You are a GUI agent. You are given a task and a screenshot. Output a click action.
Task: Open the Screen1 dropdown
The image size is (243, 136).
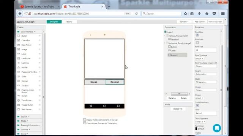(x=184, y=22)
